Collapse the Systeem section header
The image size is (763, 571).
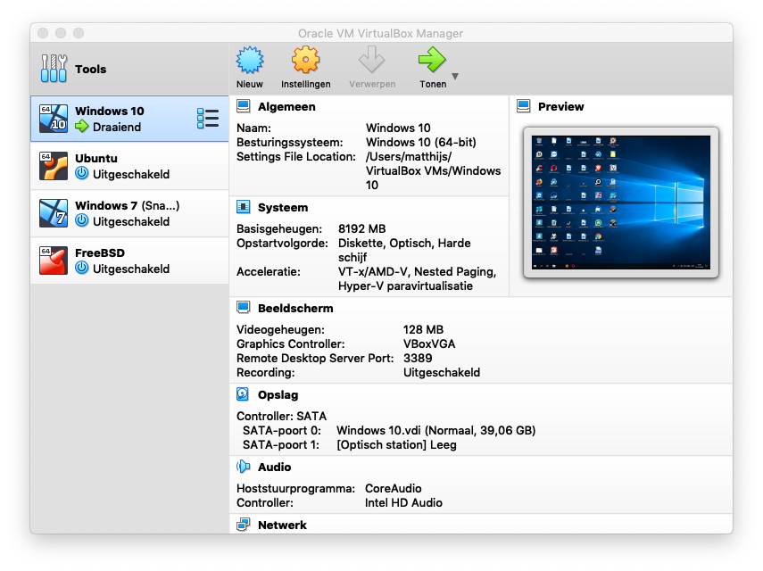click(x=282, y=207)
